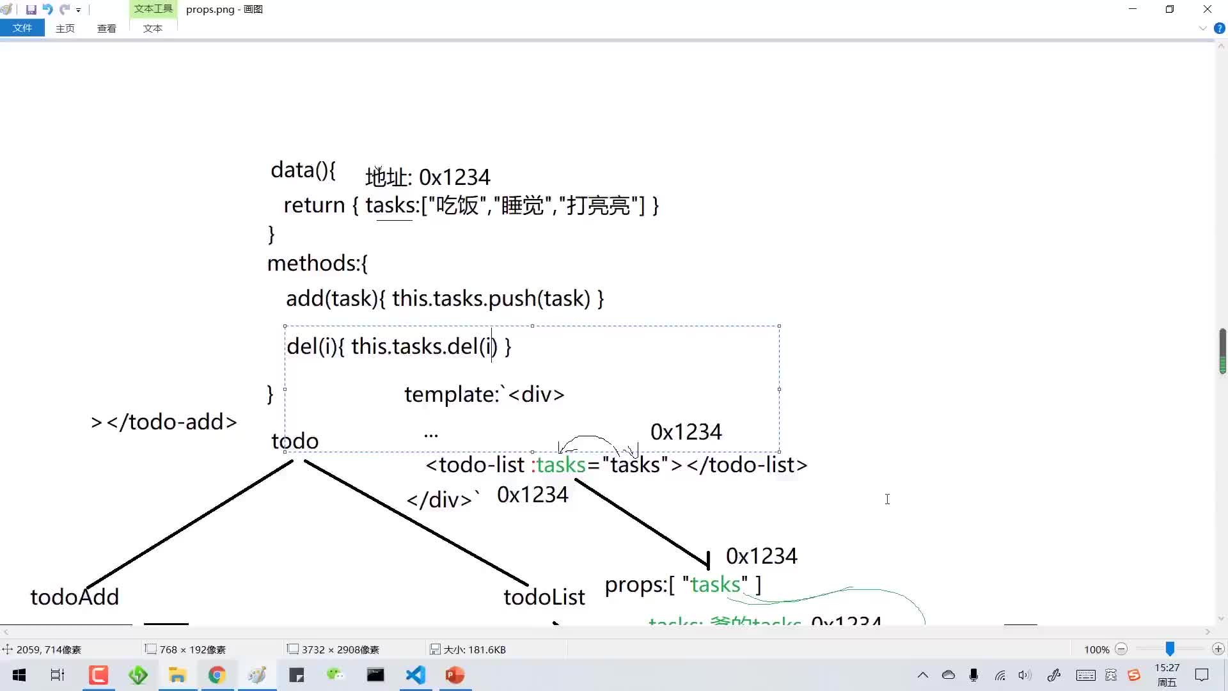Click the vertical scrollbar up arrow
Viewport: 1228px width, 691px height.
(x=1222, y=46)
